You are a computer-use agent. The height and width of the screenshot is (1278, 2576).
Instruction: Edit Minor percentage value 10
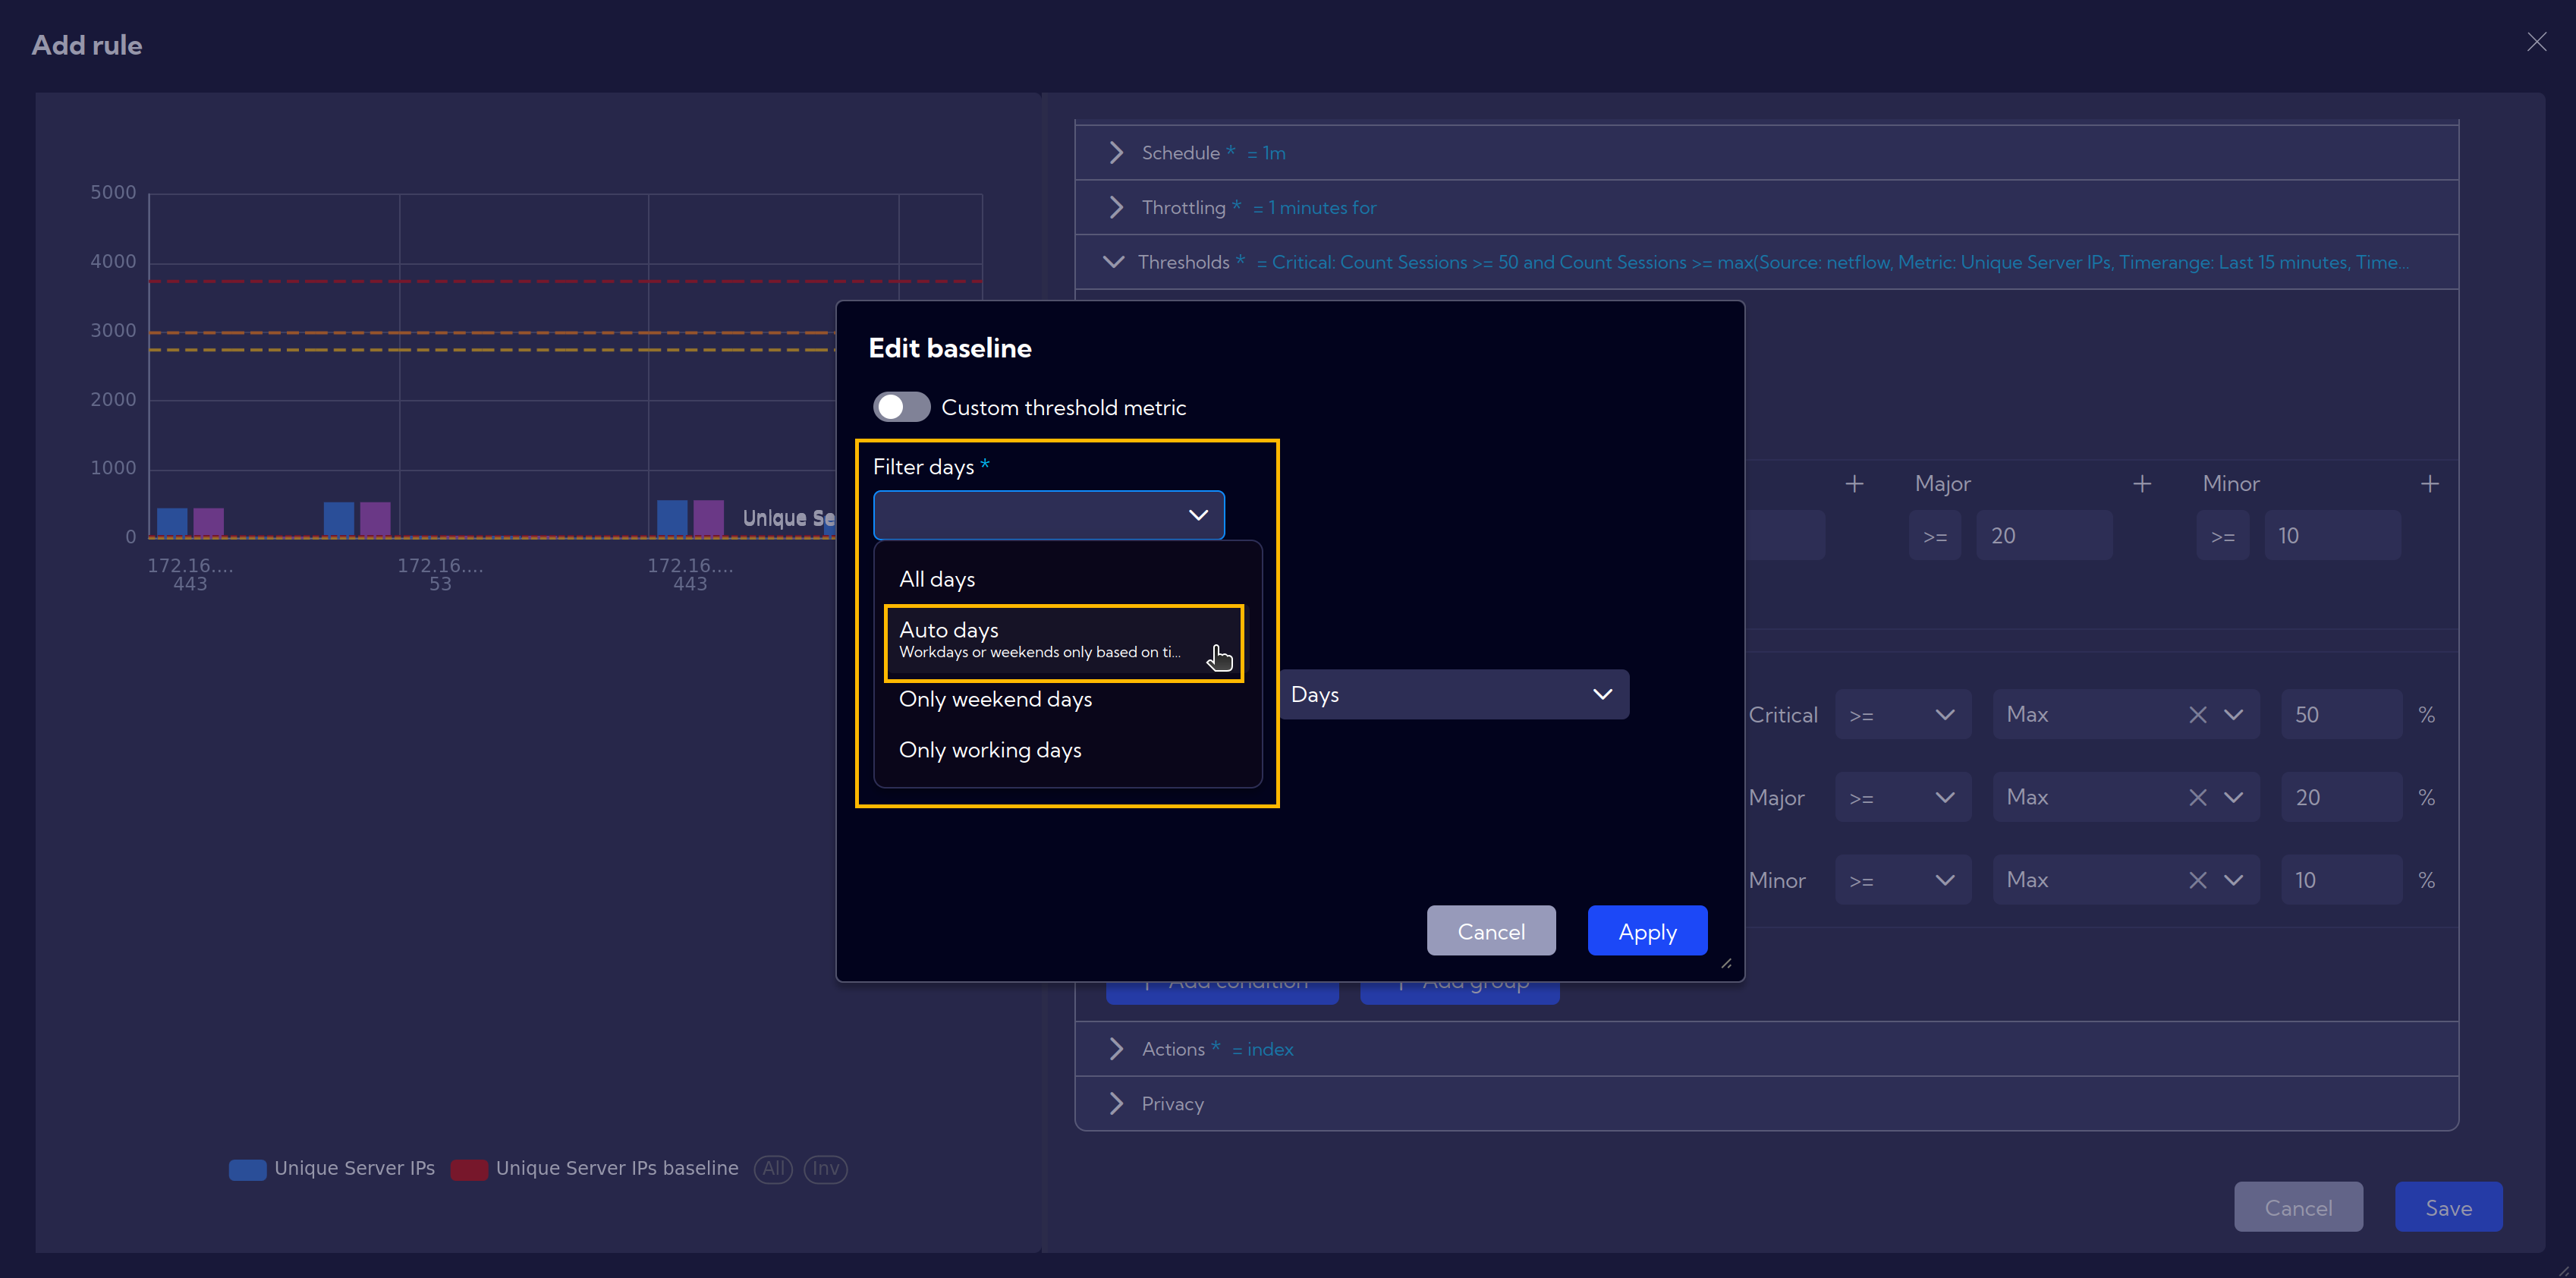click(x=2341, y=881)
